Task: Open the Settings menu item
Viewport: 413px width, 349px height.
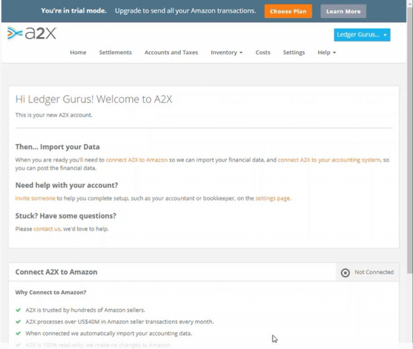Action: tap(294, 52)
